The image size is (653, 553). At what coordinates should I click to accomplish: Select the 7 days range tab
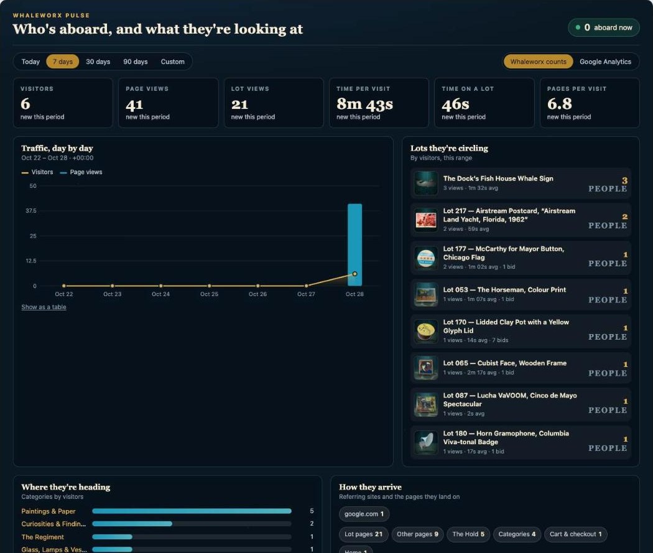(x=62, y=62)
